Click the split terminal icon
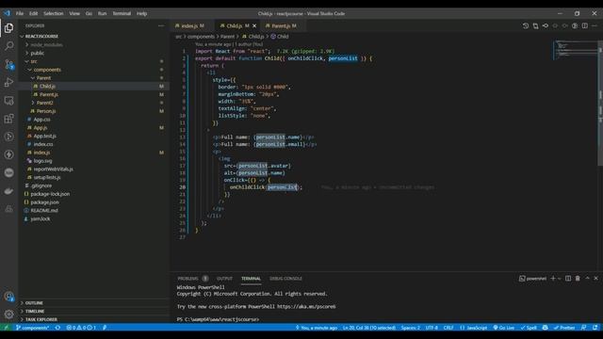The width and height of the screenshot is (603, 339). pyautogui.click(x=568, y=279)
